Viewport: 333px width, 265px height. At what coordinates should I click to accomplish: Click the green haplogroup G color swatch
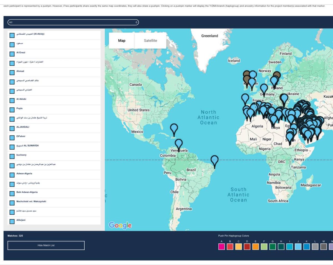click(x=273, y=247)
